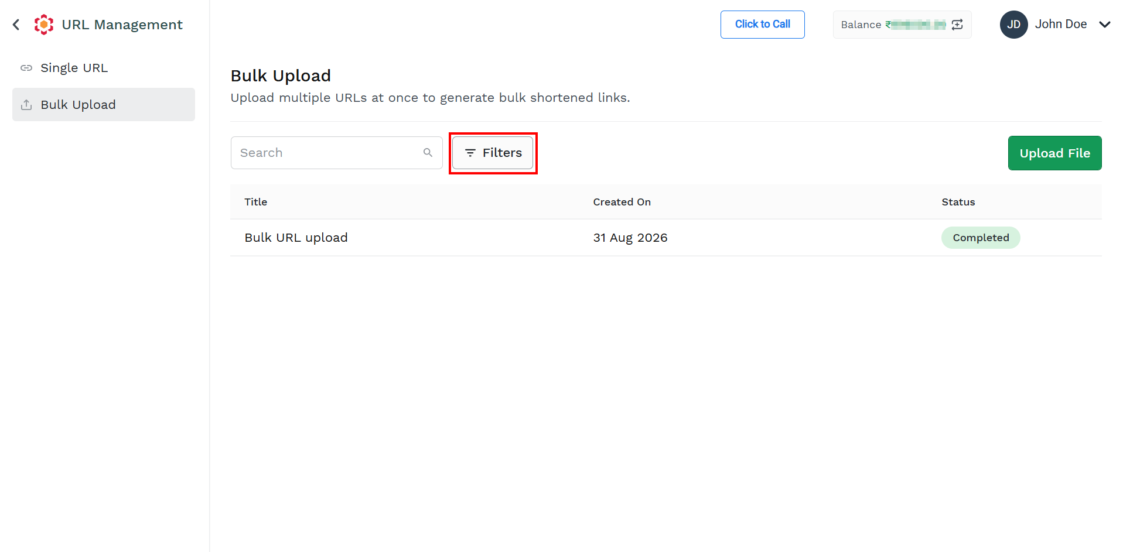Click the Title column header
The height and width of the screenshot is (552, 1123).
[256, 202]
